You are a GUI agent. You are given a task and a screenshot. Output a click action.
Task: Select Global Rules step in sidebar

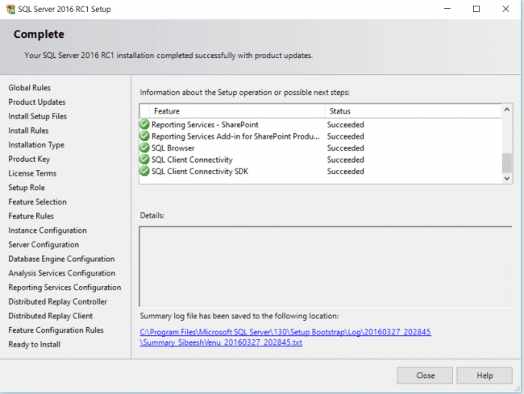[x=29, y=88]
